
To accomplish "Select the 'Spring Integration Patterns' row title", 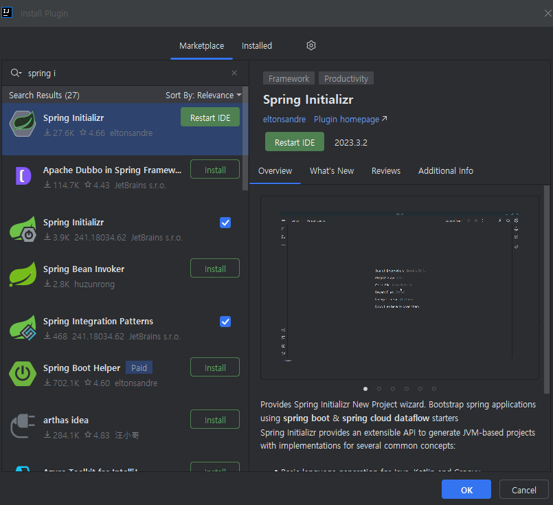I will (x=98, y=322).
